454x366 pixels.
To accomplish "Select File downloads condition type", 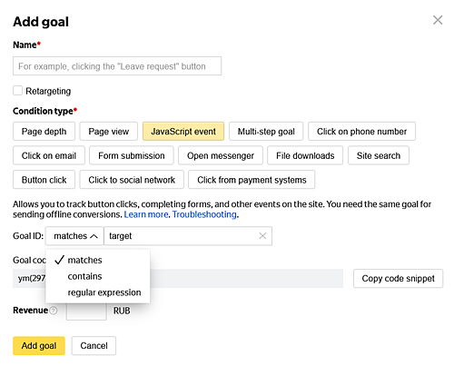I will 305,155.
